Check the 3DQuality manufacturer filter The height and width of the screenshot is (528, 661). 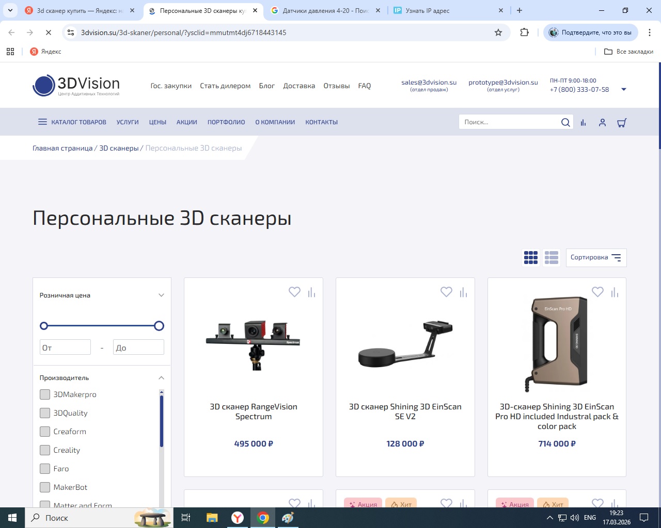tap(45, 413)
